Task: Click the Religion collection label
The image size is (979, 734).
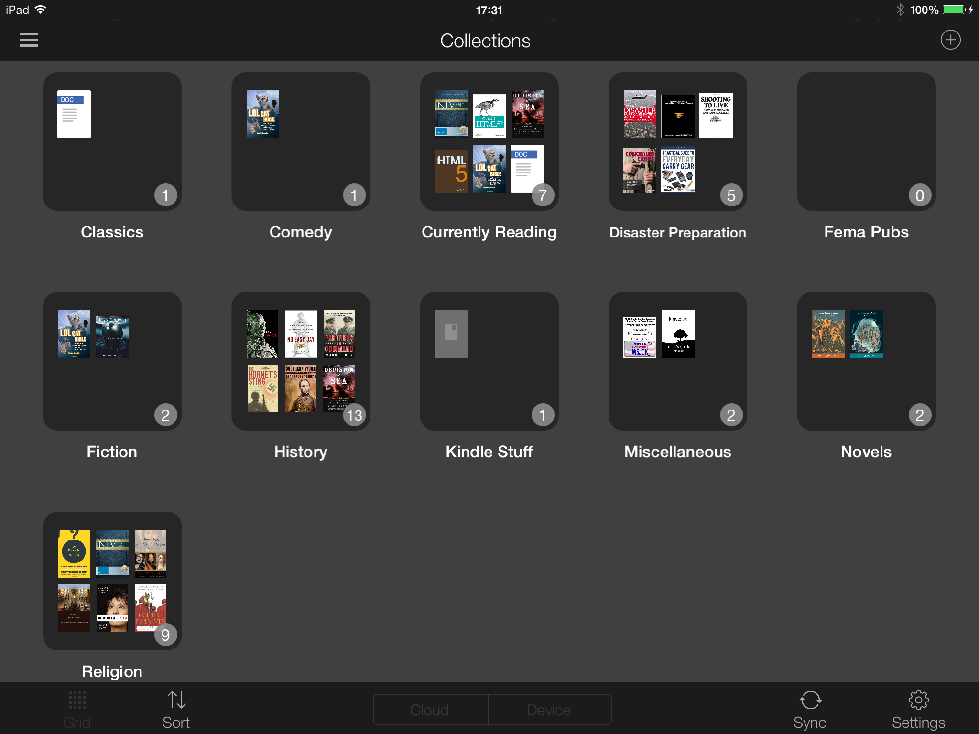Action: [112, 671]
